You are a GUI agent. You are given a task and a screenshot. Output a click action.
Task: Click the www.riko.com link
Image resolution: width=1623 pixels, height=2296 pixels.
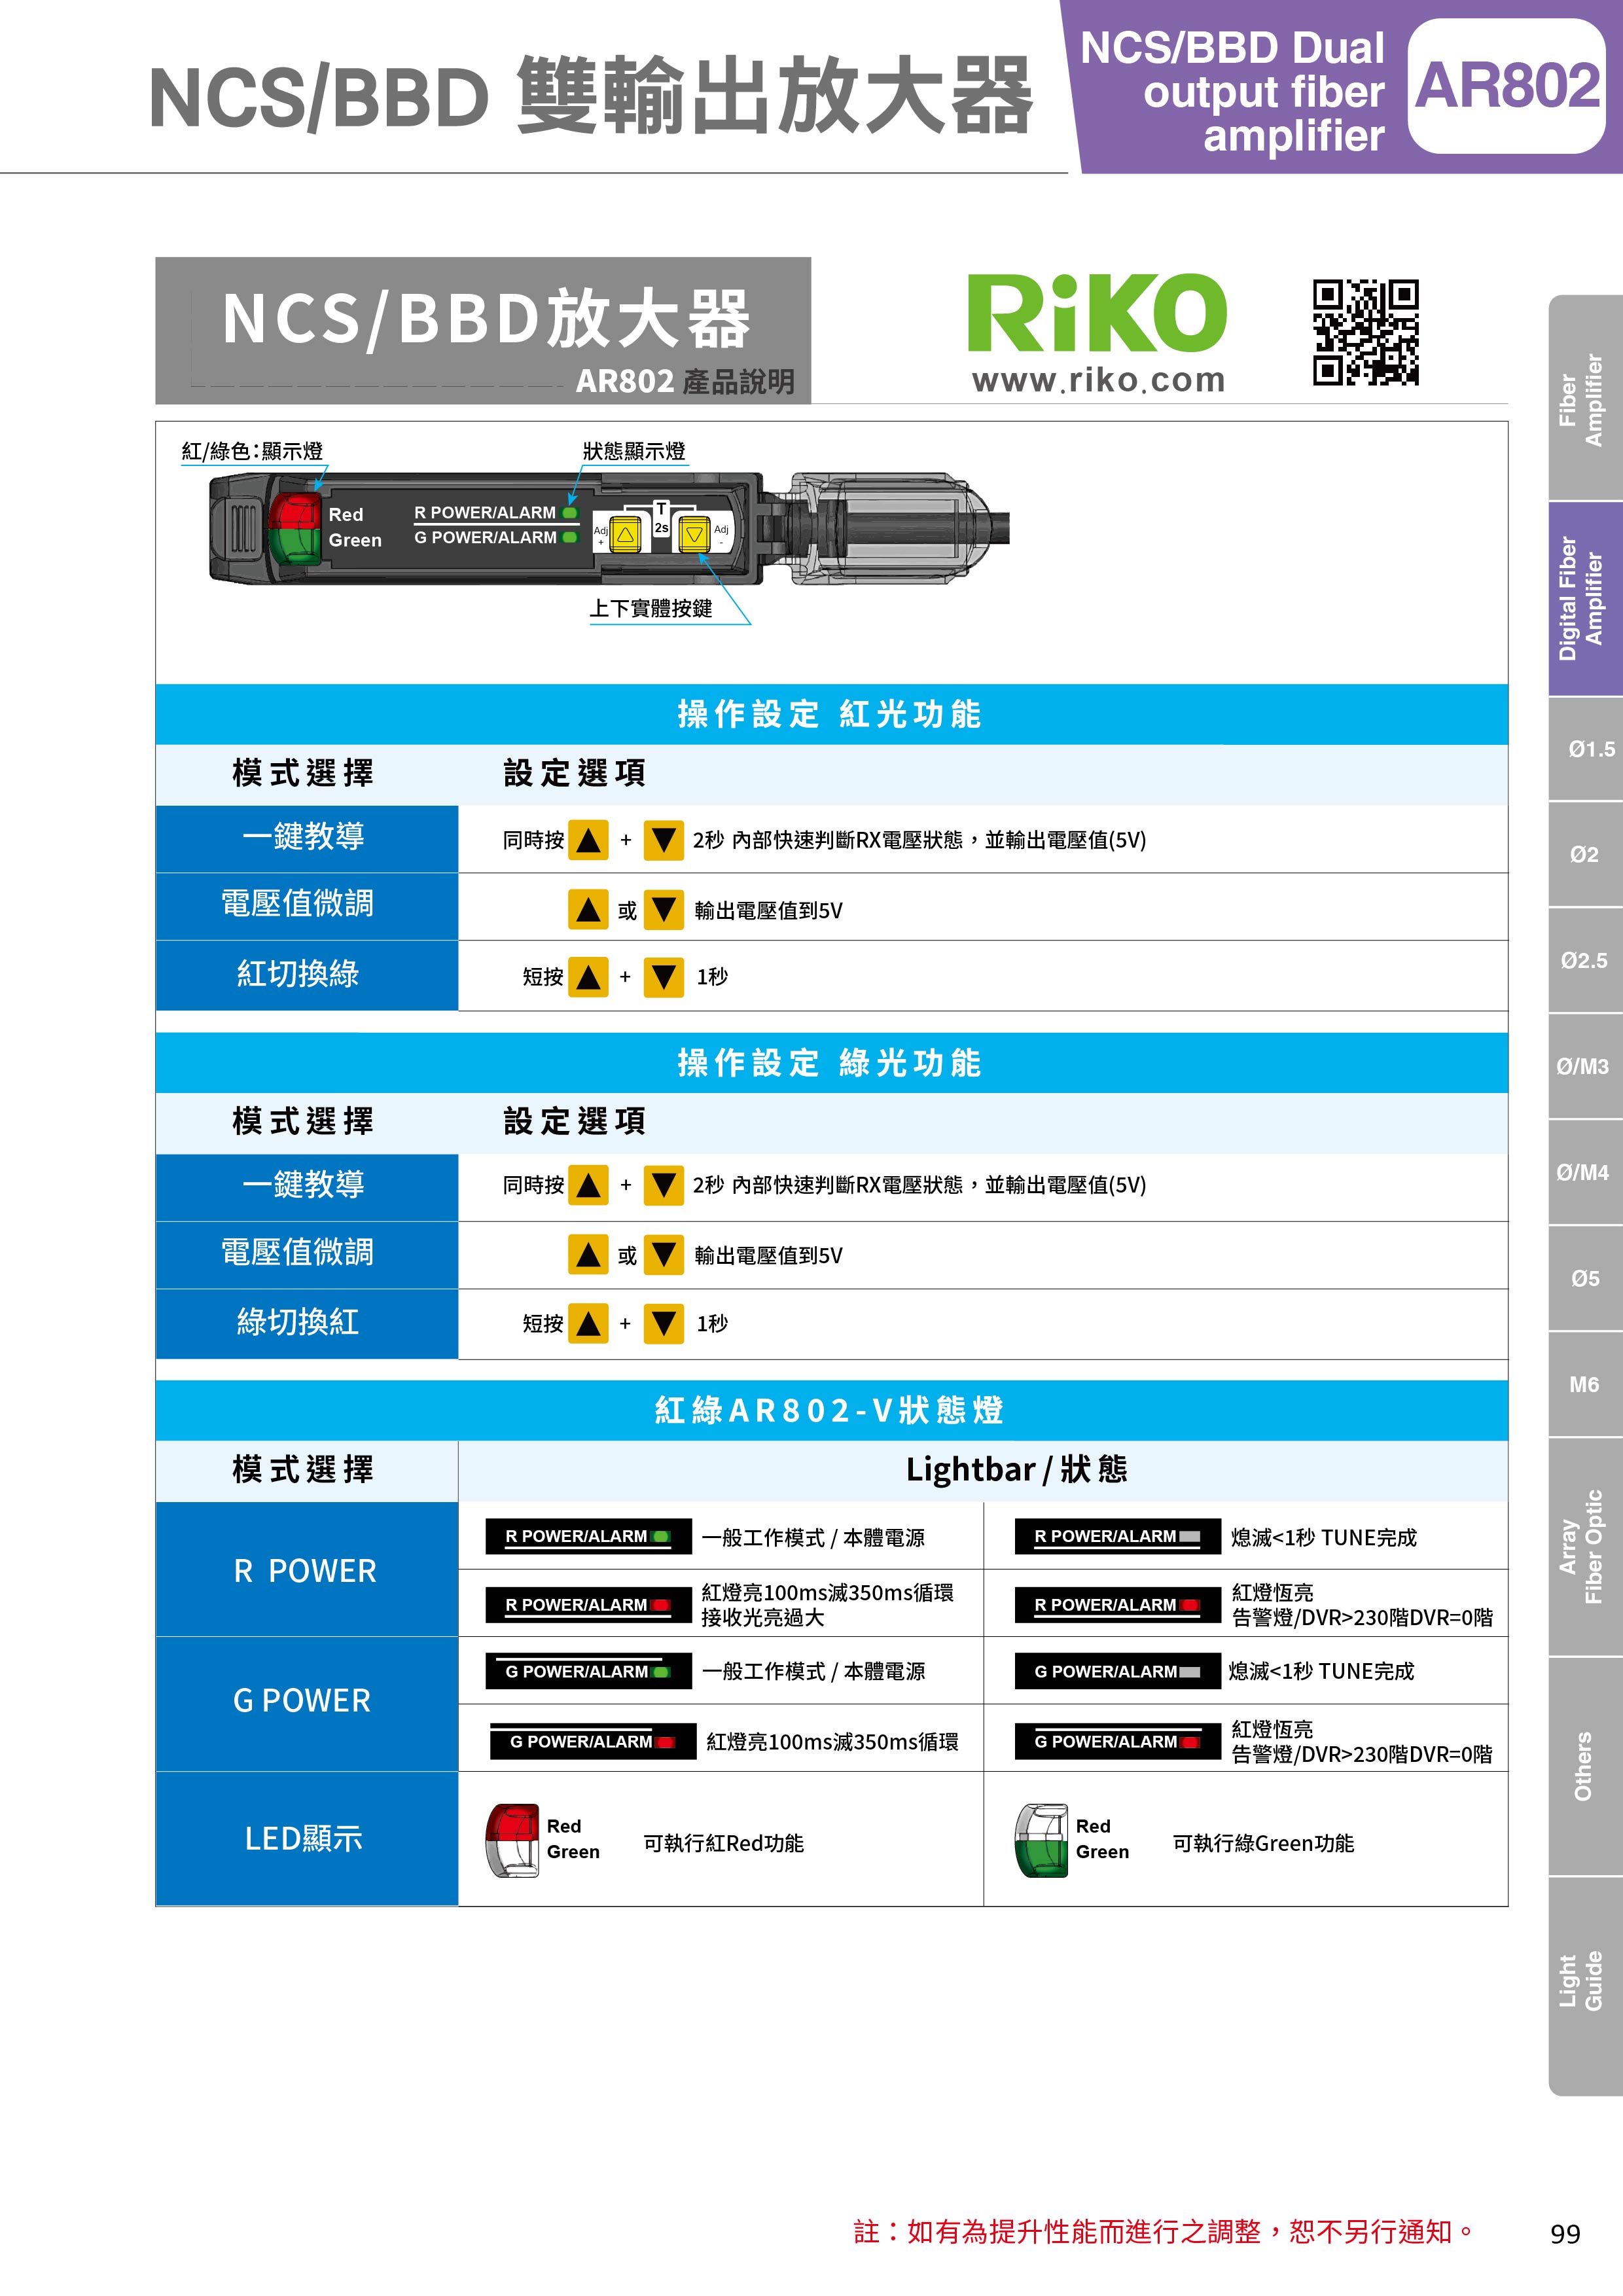click(1098, 380)
